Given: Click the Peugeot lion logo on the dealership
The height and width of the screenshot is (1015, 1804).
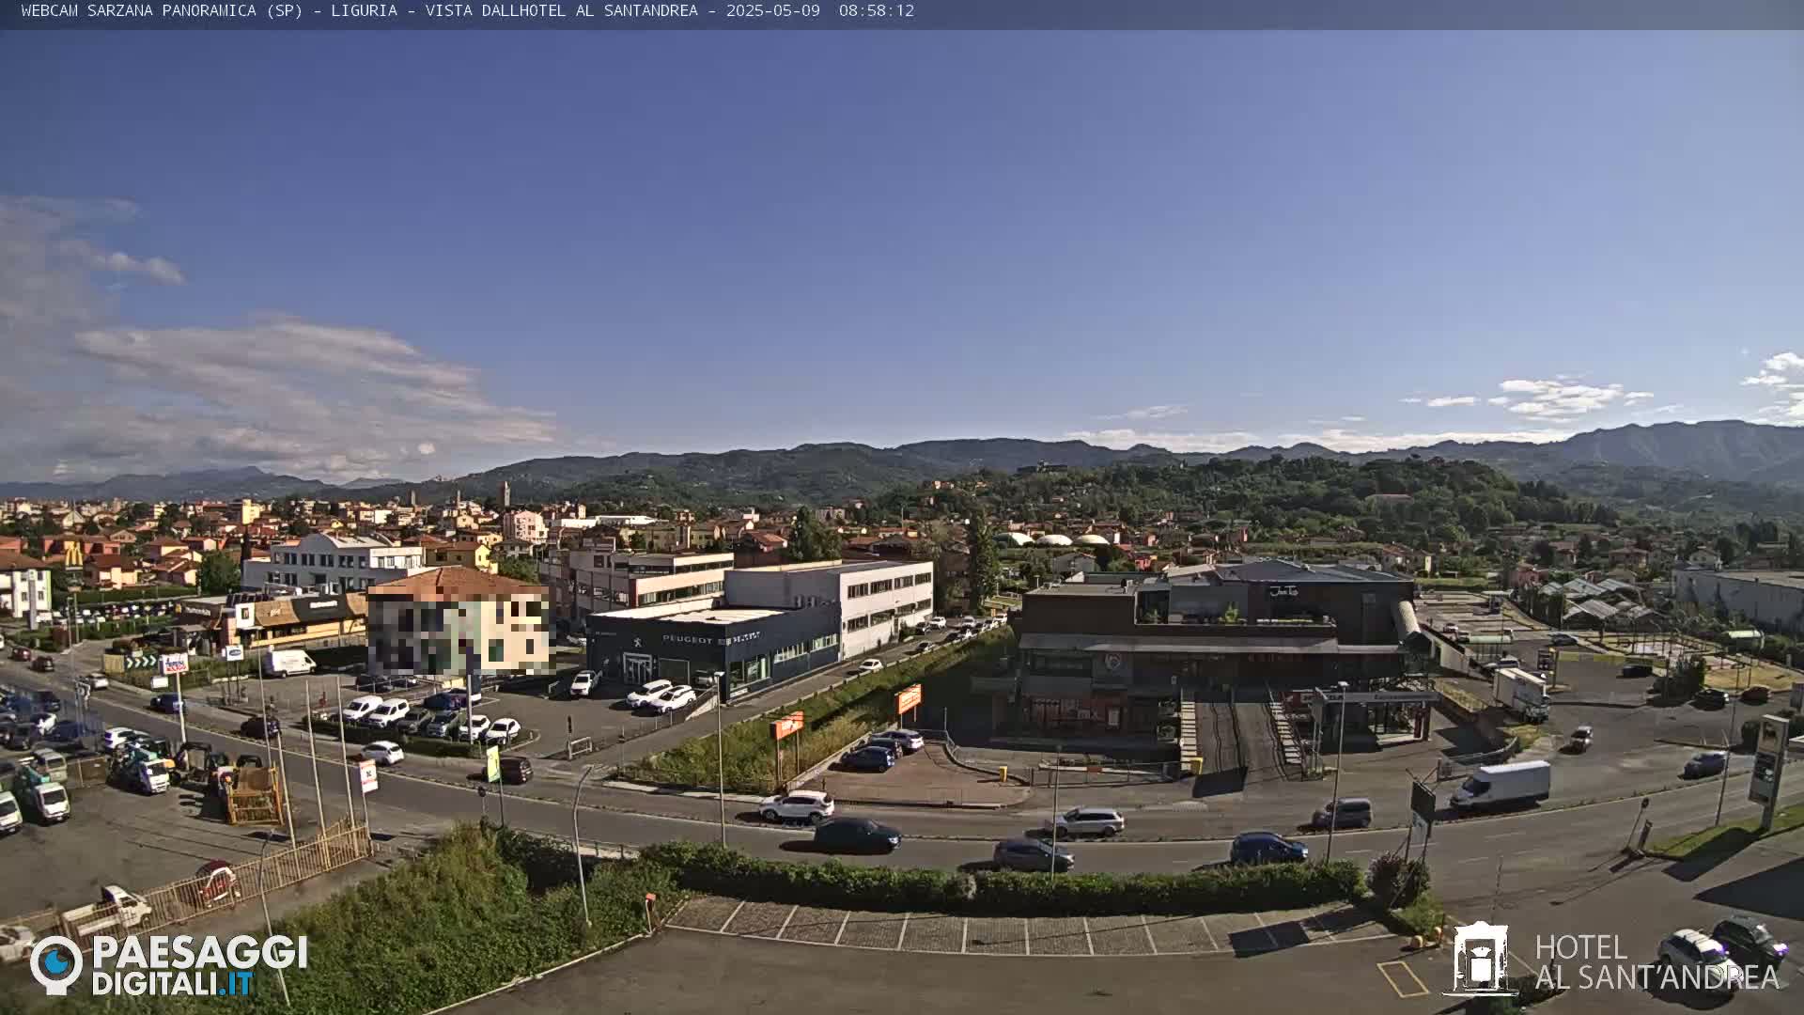Looking at the screenshot, I should pyautogui.click(x=638, y=644).
